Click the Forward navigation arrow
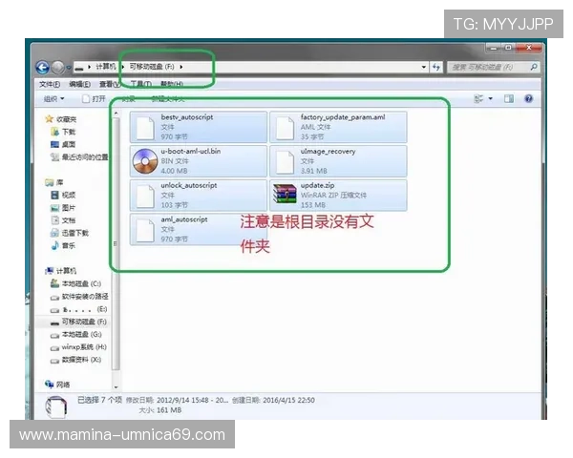 [x=57, y=67]
